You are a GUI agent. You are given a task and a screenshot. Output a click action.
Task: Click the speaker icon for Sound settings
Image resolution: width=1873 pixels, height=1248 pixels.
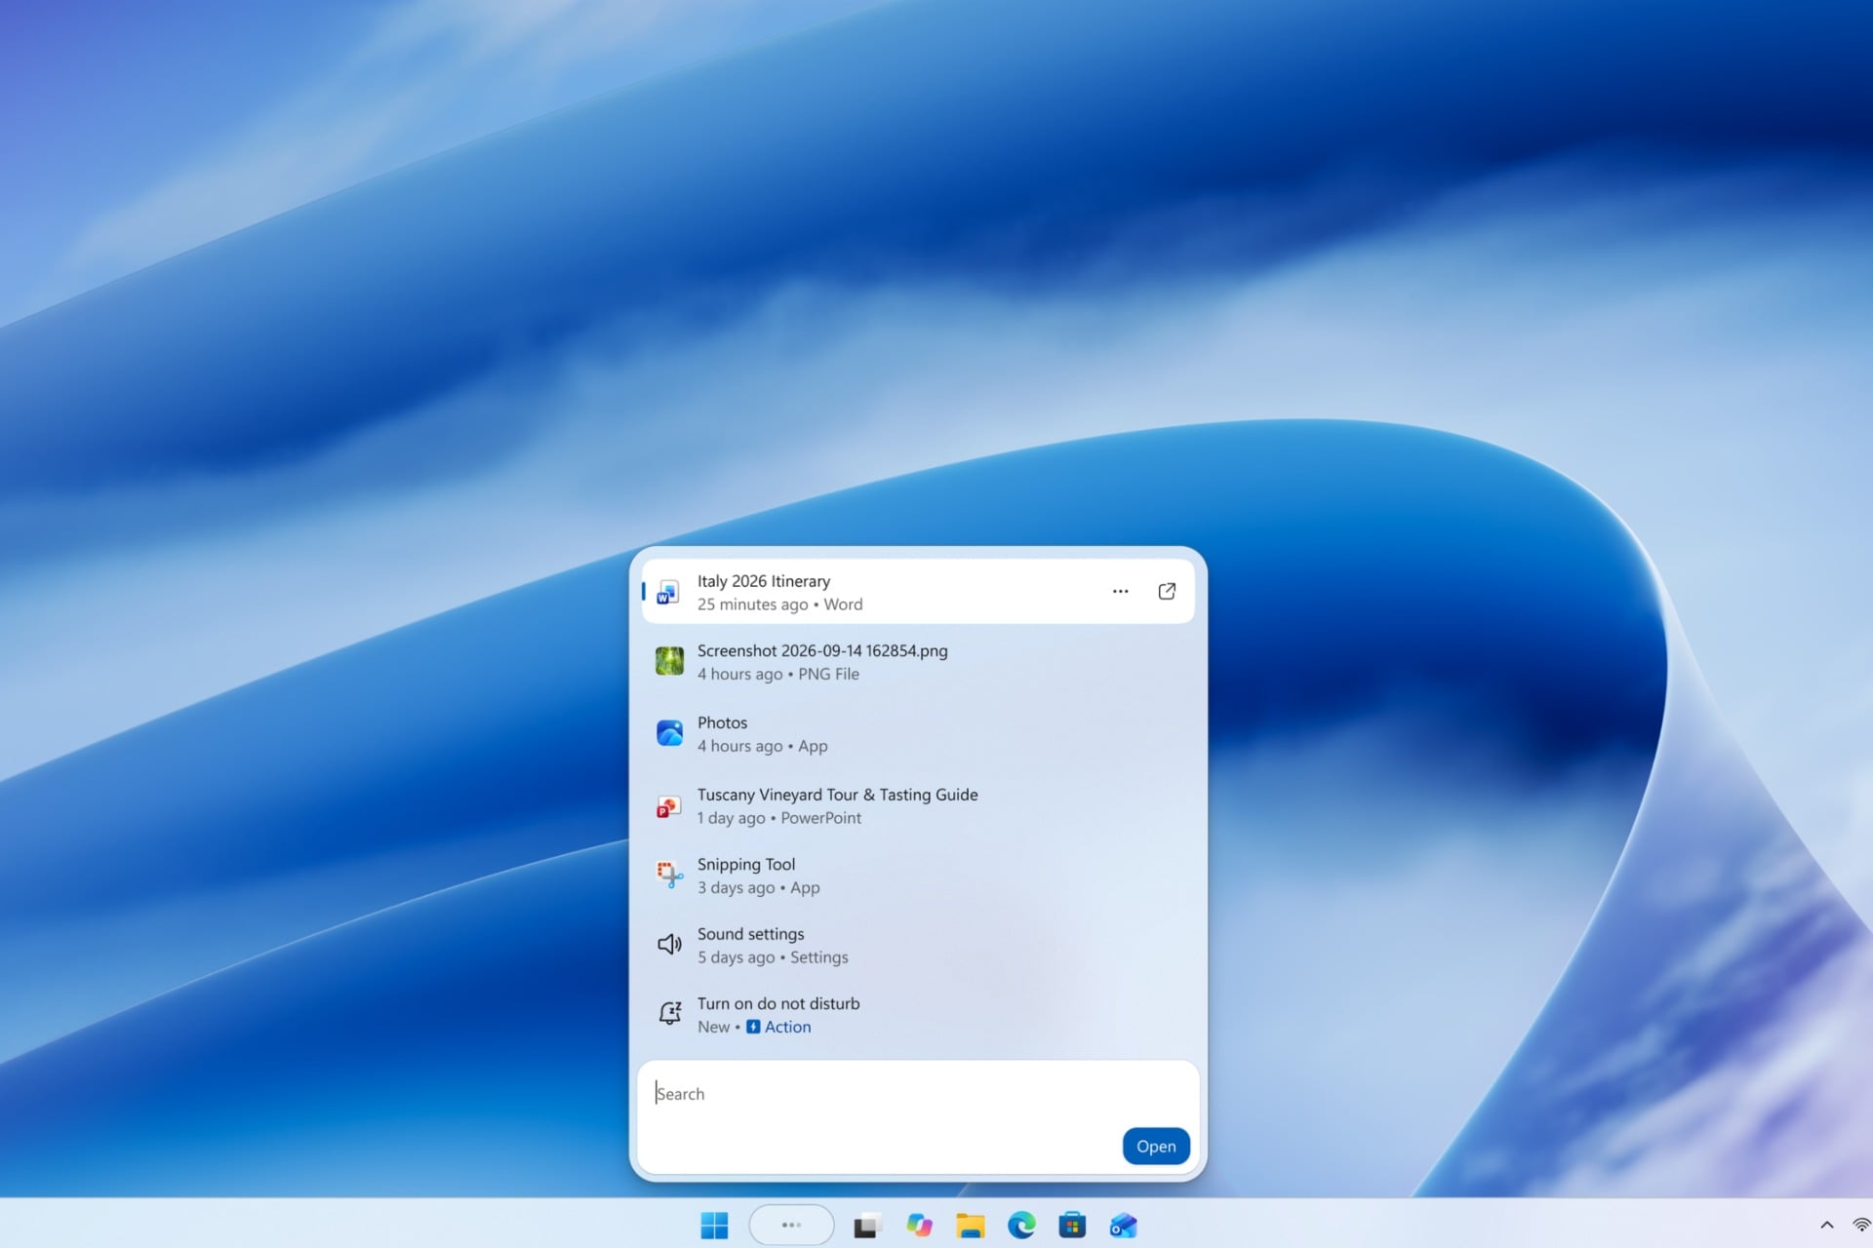point(669,944)
